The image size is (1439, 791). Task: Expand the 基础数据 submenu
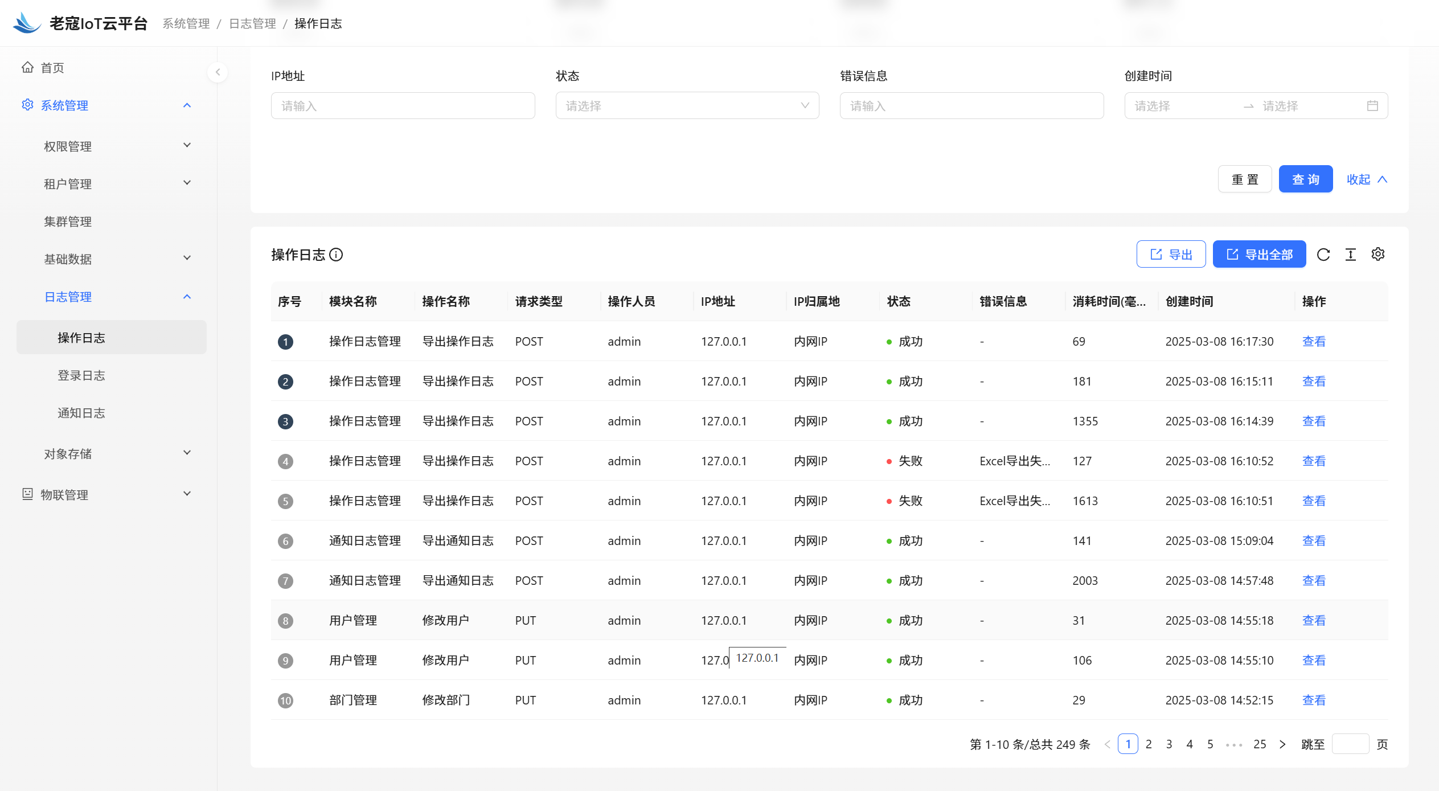(187, 259)
